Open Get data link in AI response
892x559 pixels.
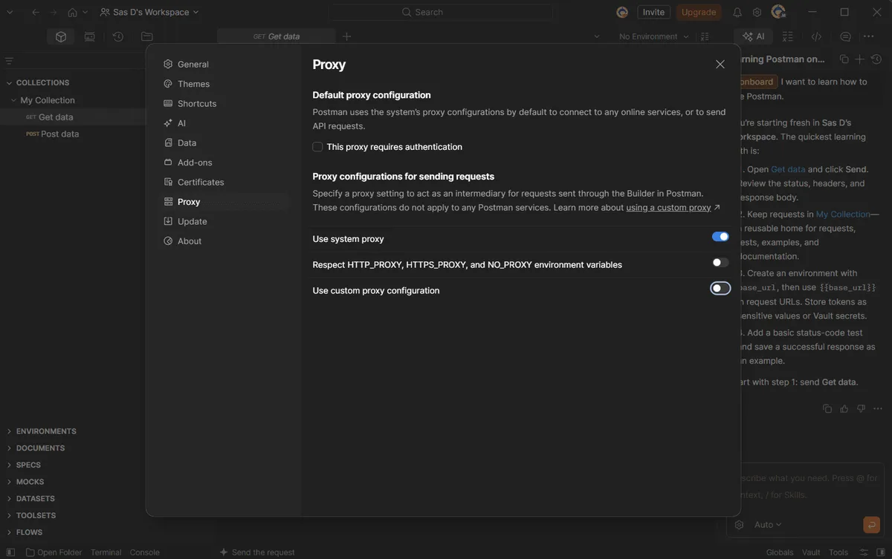point(788,169)
